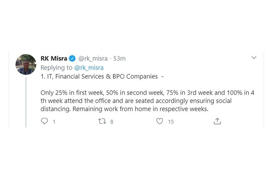Click the blue verified badge
The image size is (270, 179).
click(x=72, y=59)
